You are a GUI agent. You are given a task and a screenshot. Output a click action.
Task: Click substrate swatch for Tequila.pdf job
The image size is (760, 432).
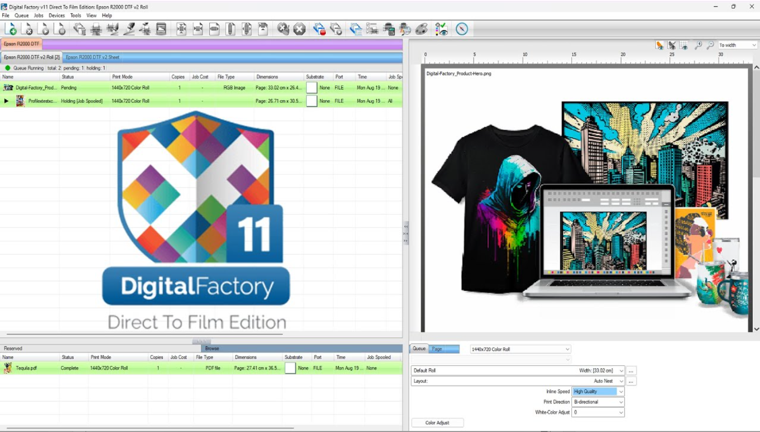[x=290, y=368]
